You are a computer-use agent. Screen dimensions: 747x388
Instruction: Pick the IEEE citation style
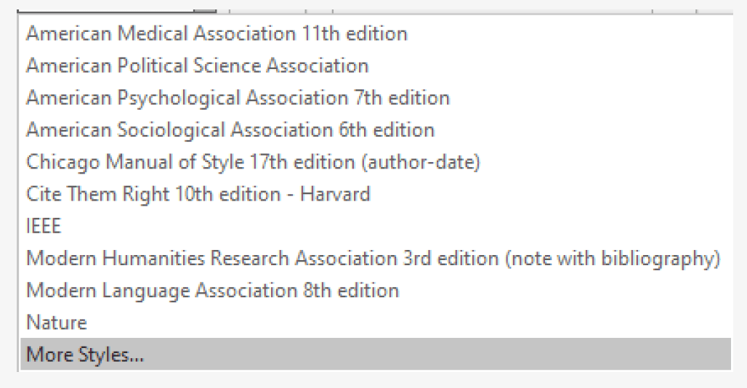click(x=44, y=226)
